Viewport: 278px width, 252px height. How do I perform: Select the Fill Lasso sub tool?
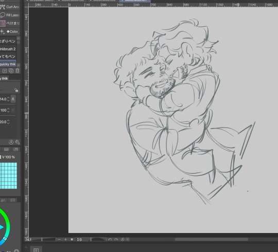pos(10,15)
